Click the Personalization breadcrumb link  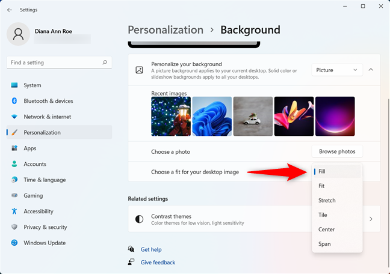[166, 30]
